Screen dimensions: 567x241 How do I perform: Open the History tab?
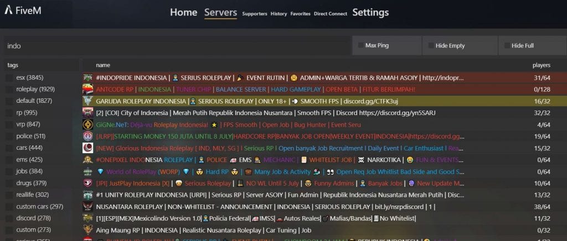[279, 14]
